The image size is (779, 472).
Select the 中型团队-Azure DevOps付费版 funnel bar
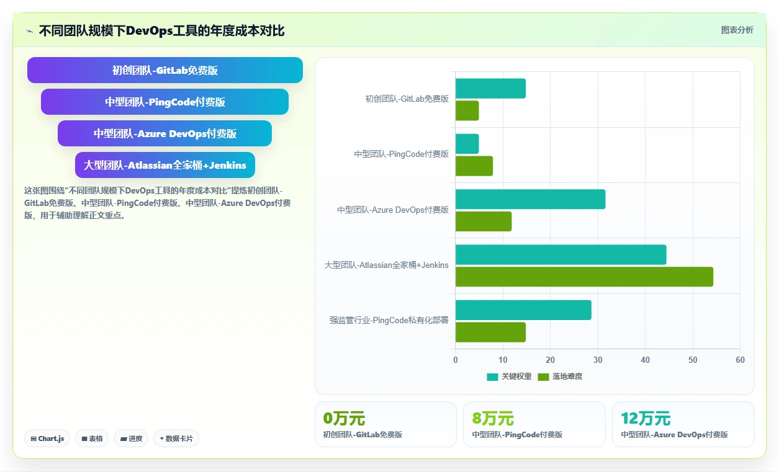tap(165, 133)
